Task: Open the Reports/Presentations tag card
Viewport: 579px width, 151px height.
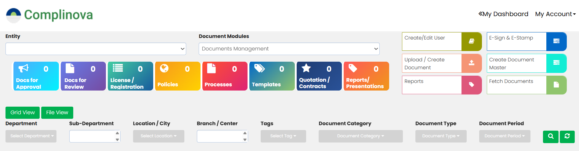Action: tap(366, 76)
